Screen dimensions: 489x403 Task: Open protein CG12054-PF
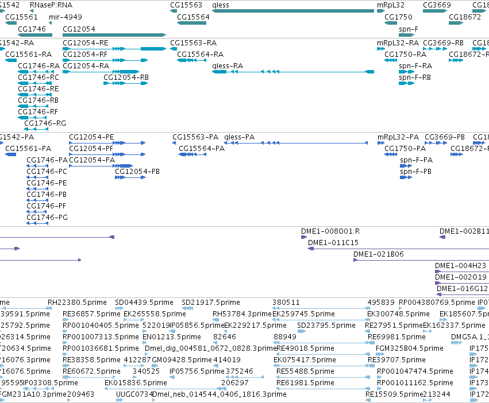pyautogui.click(x=107, y=154)
